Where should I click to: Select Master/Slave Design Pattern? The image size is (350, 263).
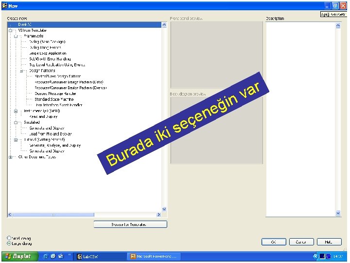pyautogui.click(x=57, y=76)
